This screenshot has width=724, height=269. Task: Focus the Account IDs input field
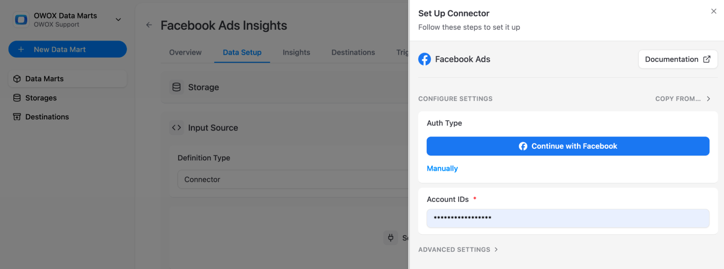point(568,218)
